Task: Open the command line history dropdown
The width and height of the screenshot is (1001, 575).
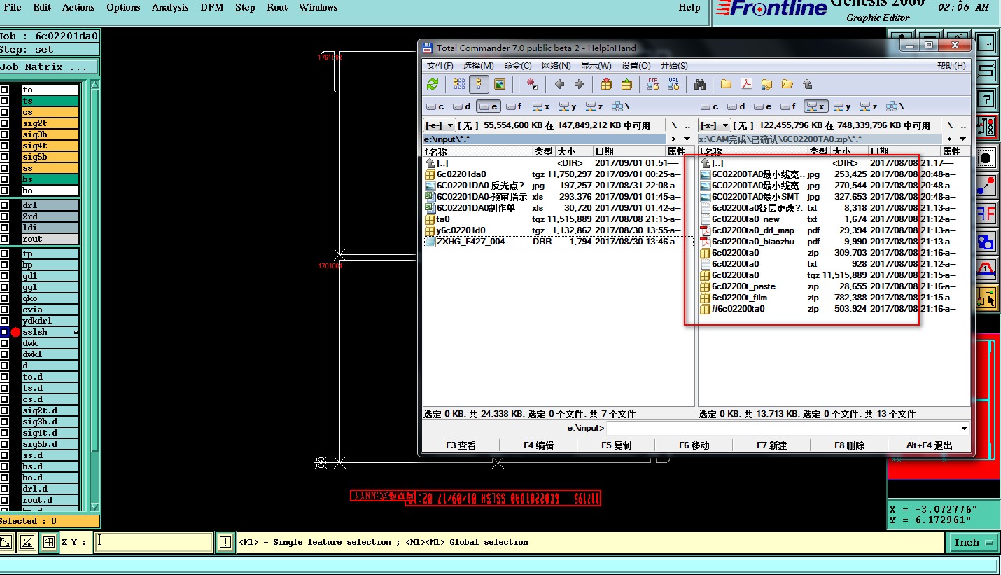Action: (x=964, y=428)
